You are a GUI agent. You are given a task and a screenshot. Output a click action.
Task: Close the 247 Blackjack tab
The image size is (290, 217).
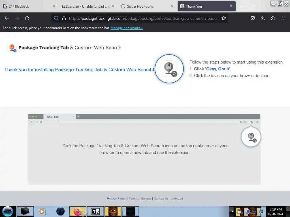coord(54,6)
